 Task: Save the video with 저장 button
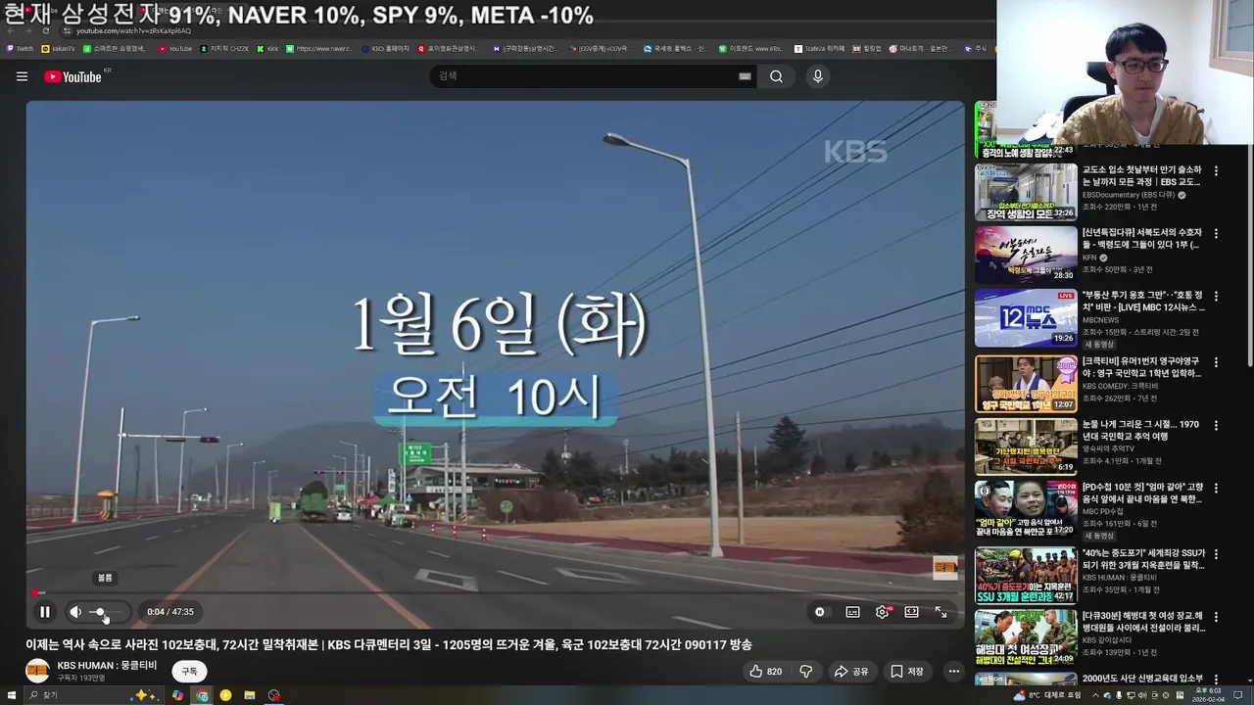pos(907,672)
